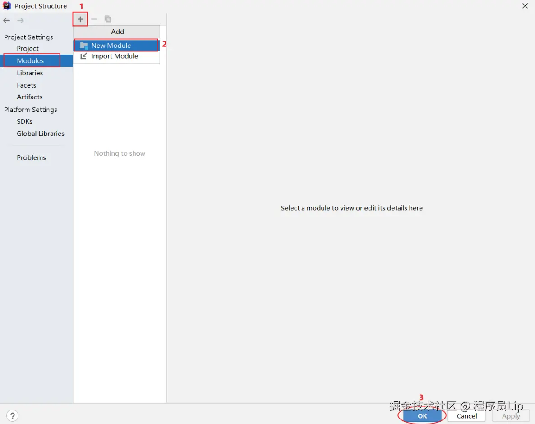Go forward with the right arrow

coord(20,20)
